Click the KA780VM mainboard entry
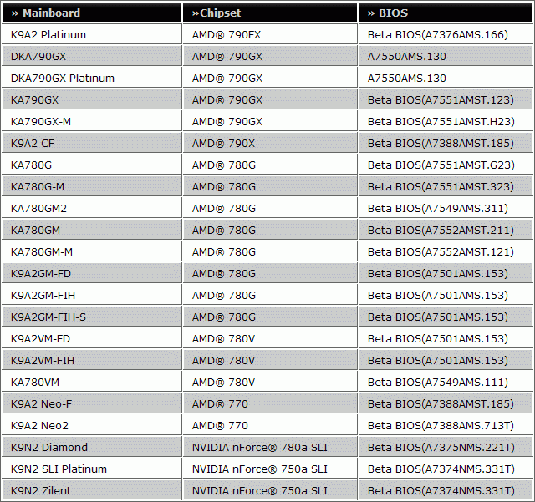 point(35,383)
